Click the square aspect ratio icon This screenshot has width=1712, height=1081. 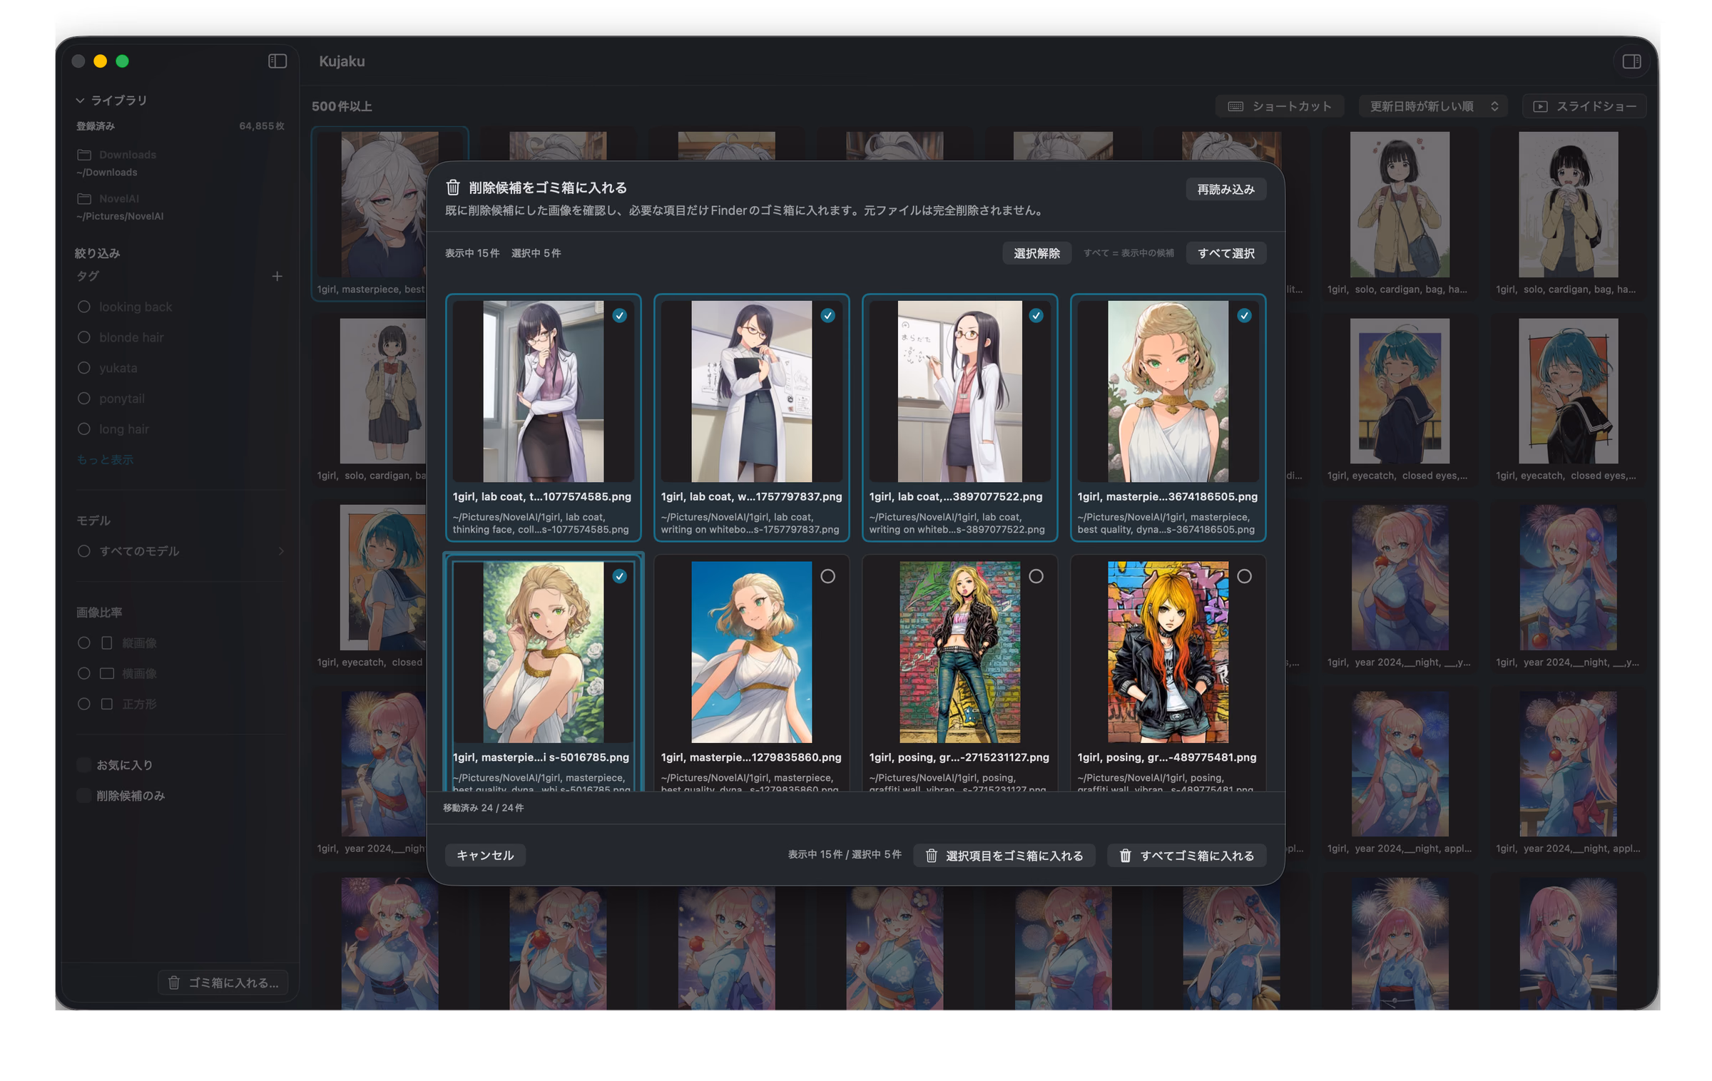tap(107, 705)
